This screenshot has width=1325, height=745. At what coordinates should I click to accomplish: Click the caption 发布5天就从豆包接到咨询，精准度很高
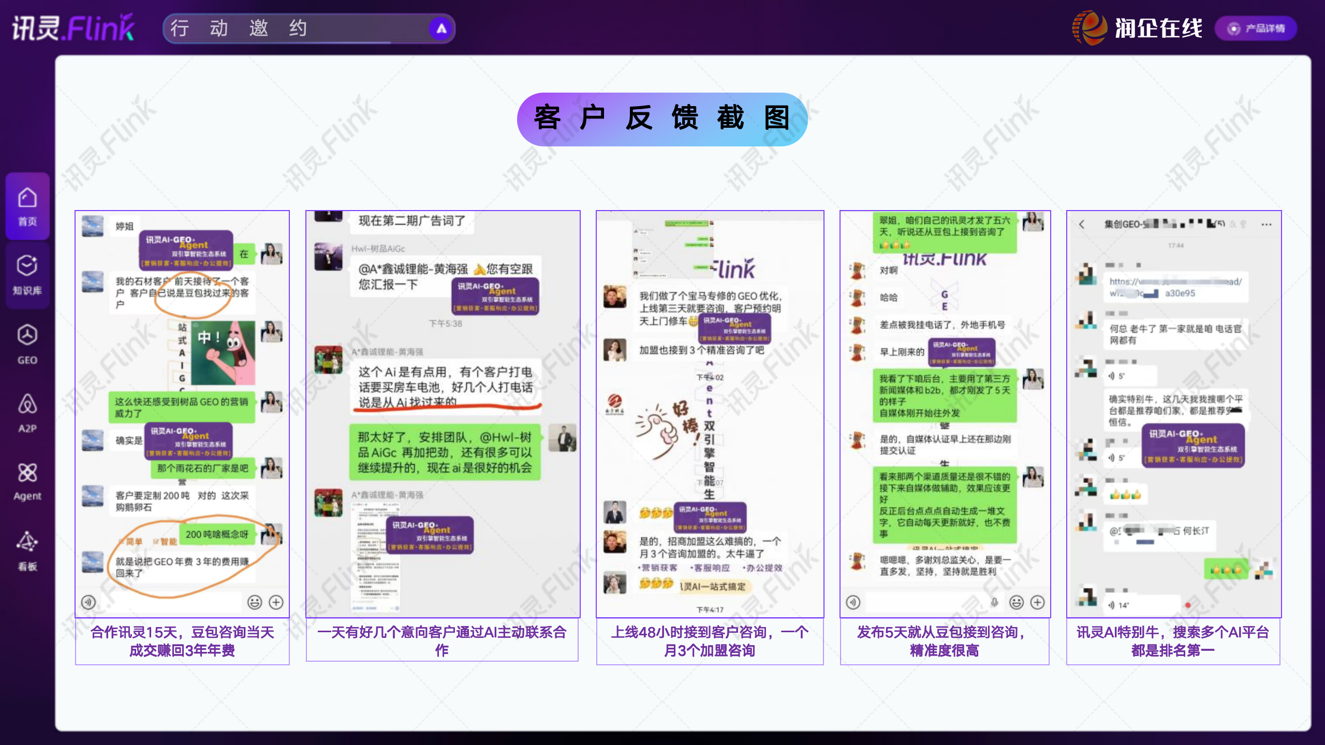(945, 641)
